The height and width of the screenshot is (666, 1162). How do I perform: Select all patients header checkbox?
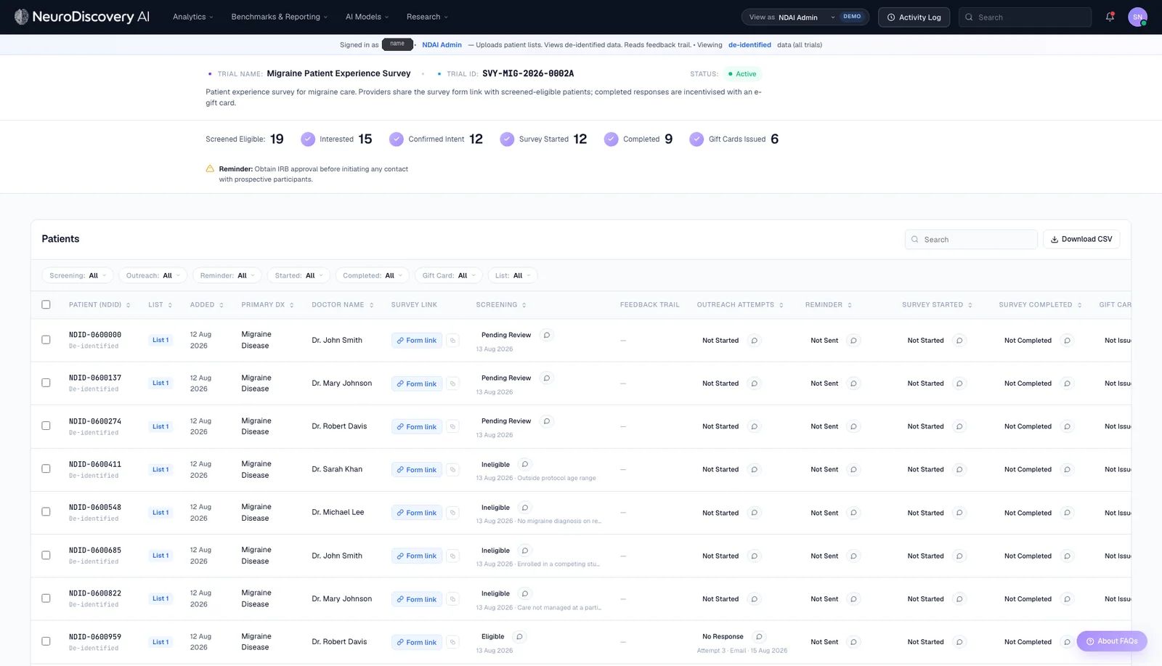coord(46,305)
